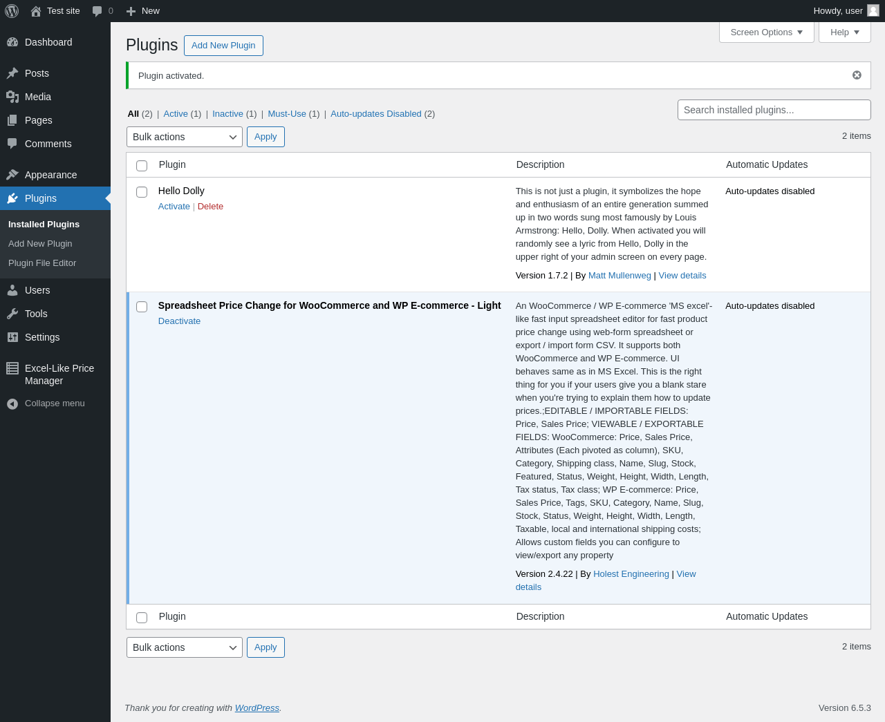
Task: Open the WordPress link in footer
Action: click(x=257, y=708)
